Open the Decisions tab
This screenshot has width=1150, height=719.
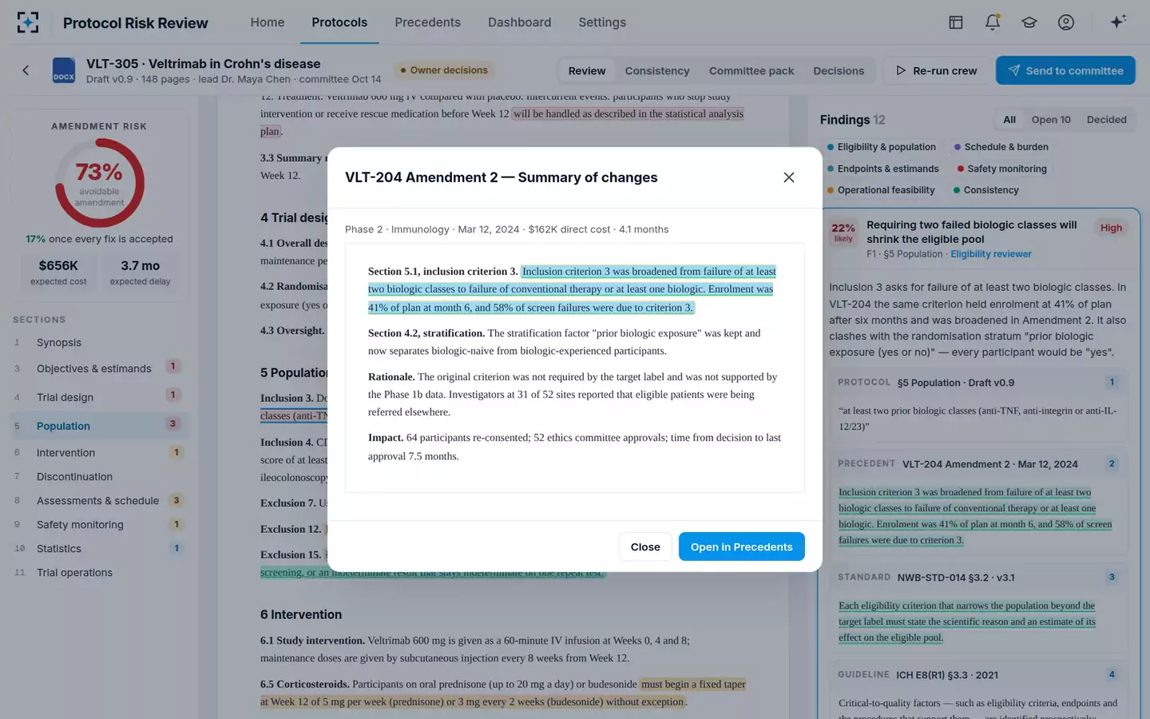tap(839, 70)
